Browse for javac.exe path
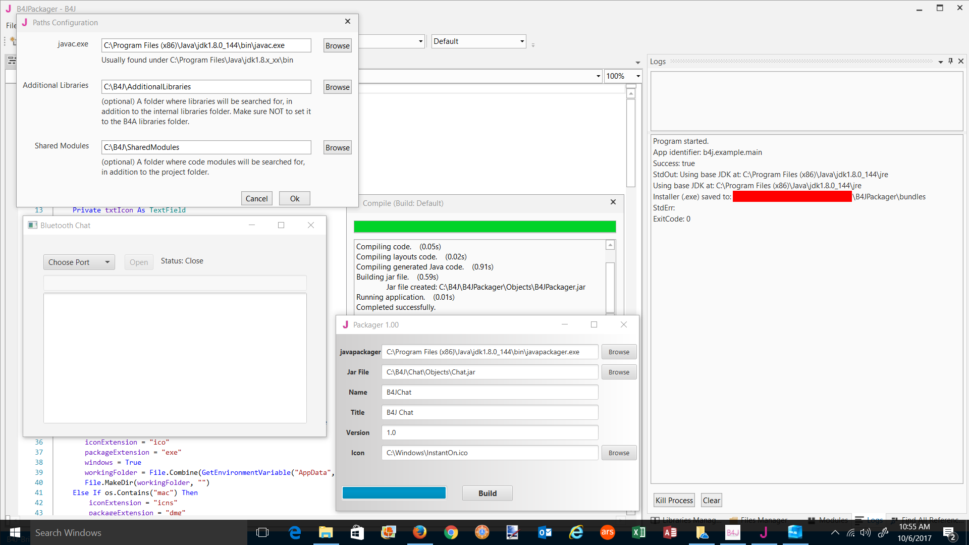Viewport: 969px width, 545px height. click(x=337, y=45)
